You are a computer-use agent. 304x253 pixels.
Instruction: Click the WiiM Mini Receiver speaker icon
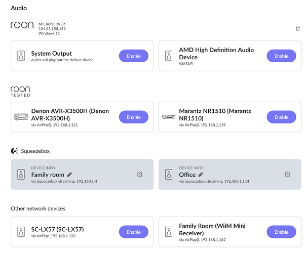point(169,232)
